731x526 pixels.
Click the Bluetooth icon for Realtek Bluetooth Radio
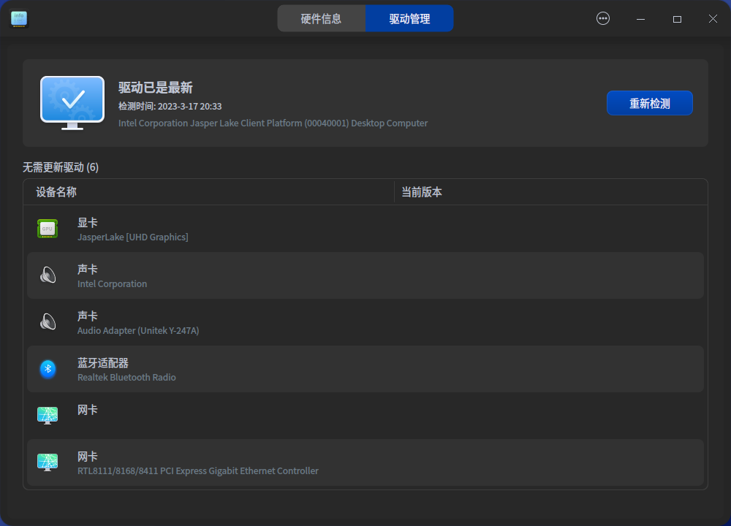pos(48,369)
